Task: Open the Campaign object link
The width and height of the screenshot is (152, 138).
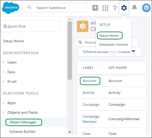Action: click(x=91, y=105)
